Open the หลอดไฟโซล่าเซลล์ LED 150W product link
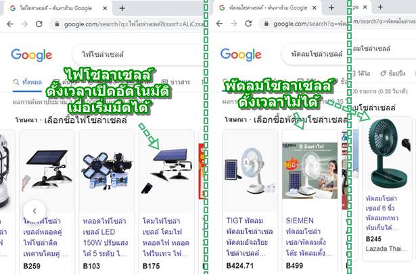Viewport: 416px width, 274px height. 105,238
